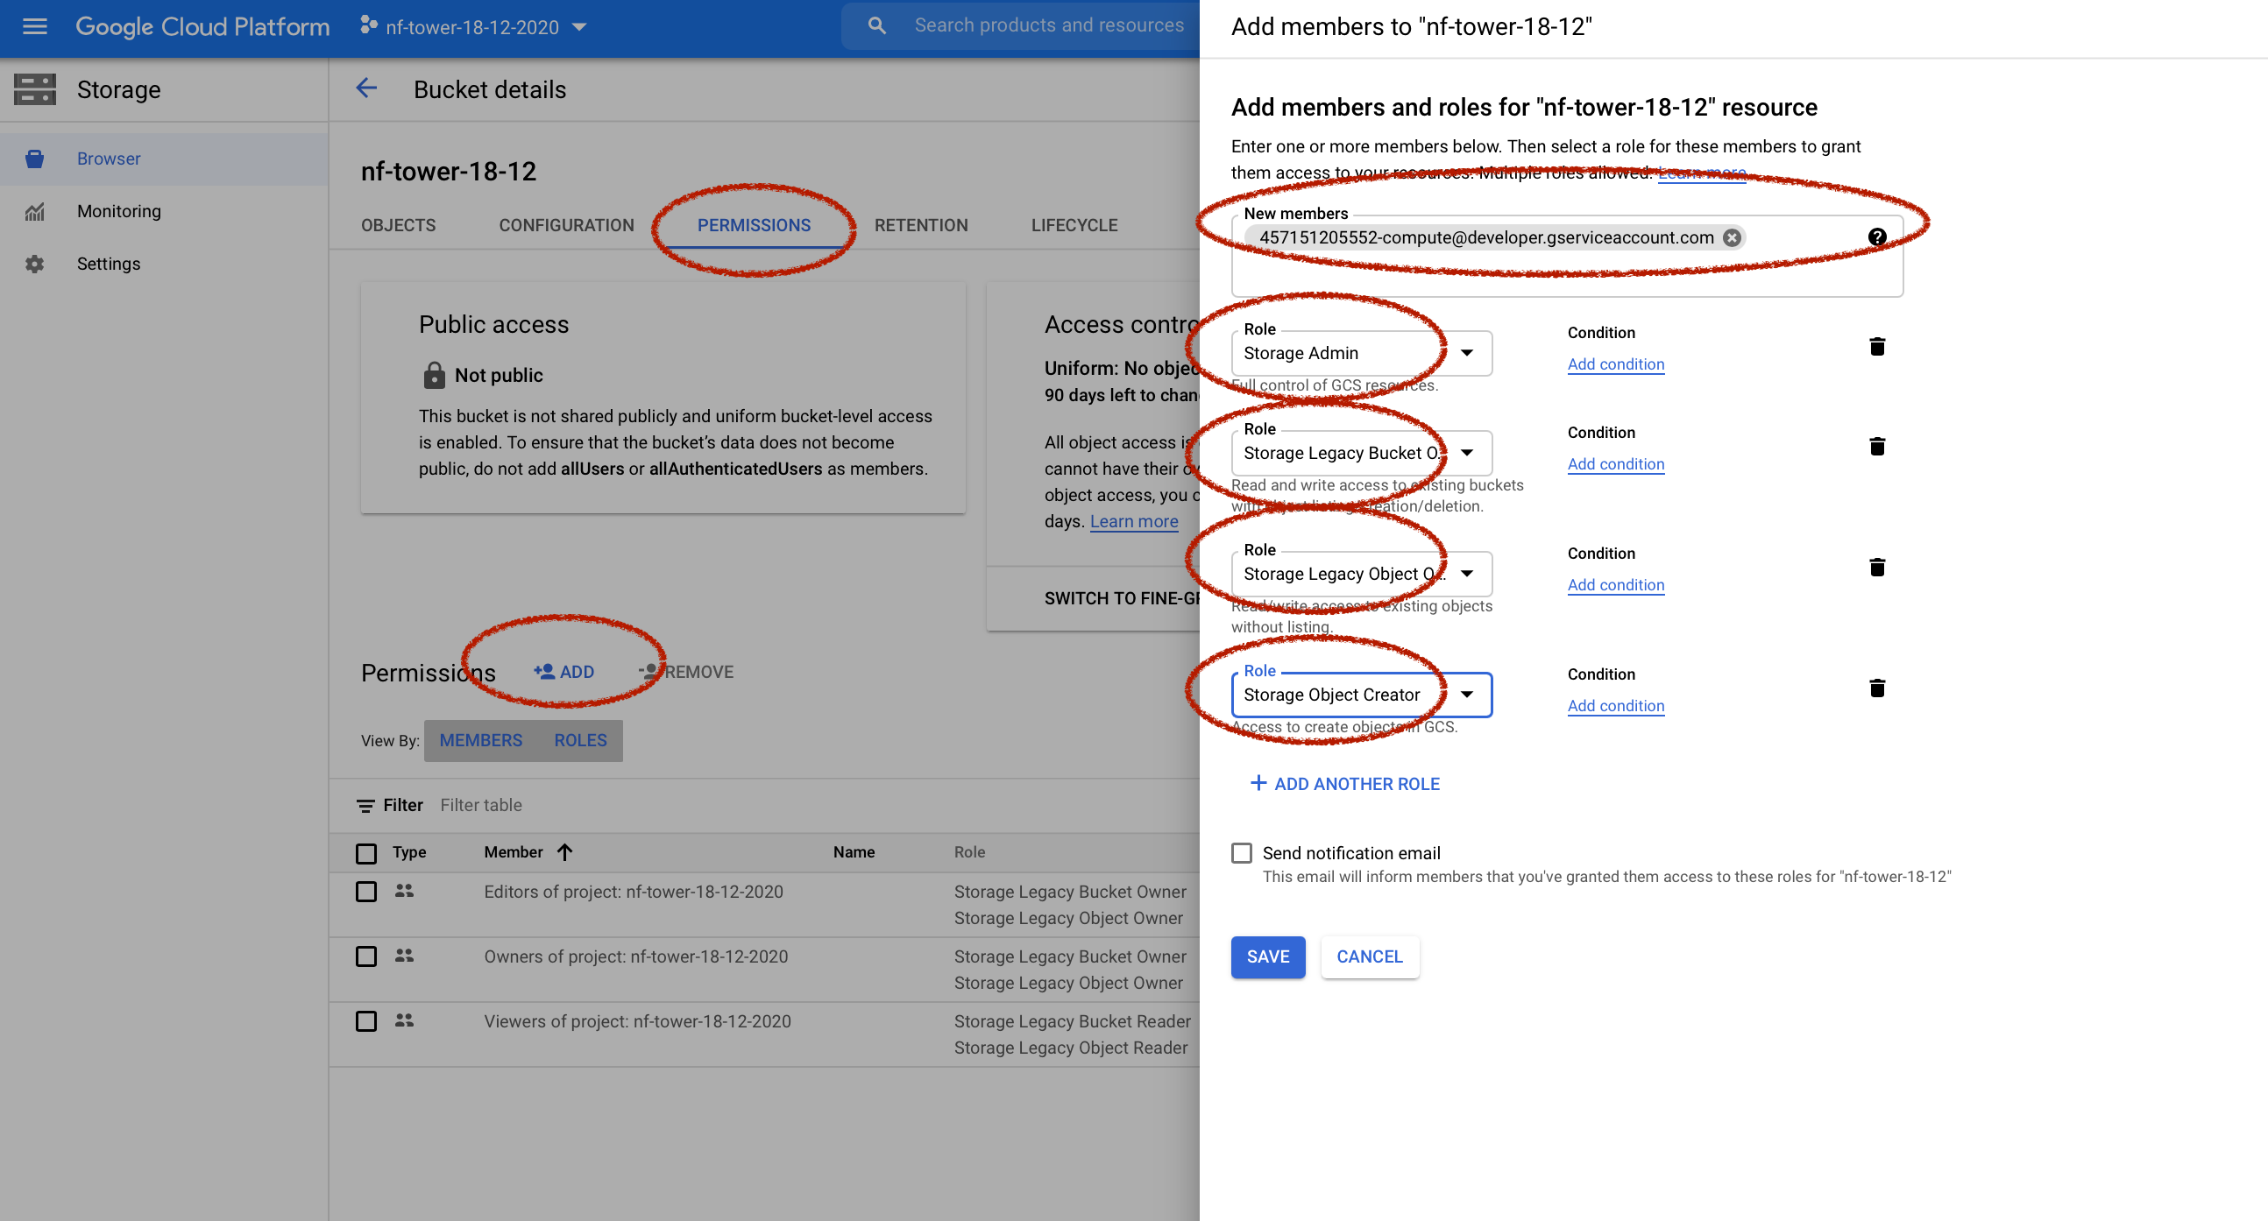
Task: Enable Send notification email checkbox
Action: pyautogui.click(x=1242, y=853)
